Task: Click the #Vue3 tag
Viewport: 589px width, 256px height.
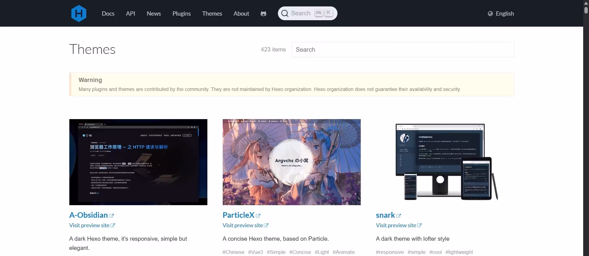Action: click(256, 252)
